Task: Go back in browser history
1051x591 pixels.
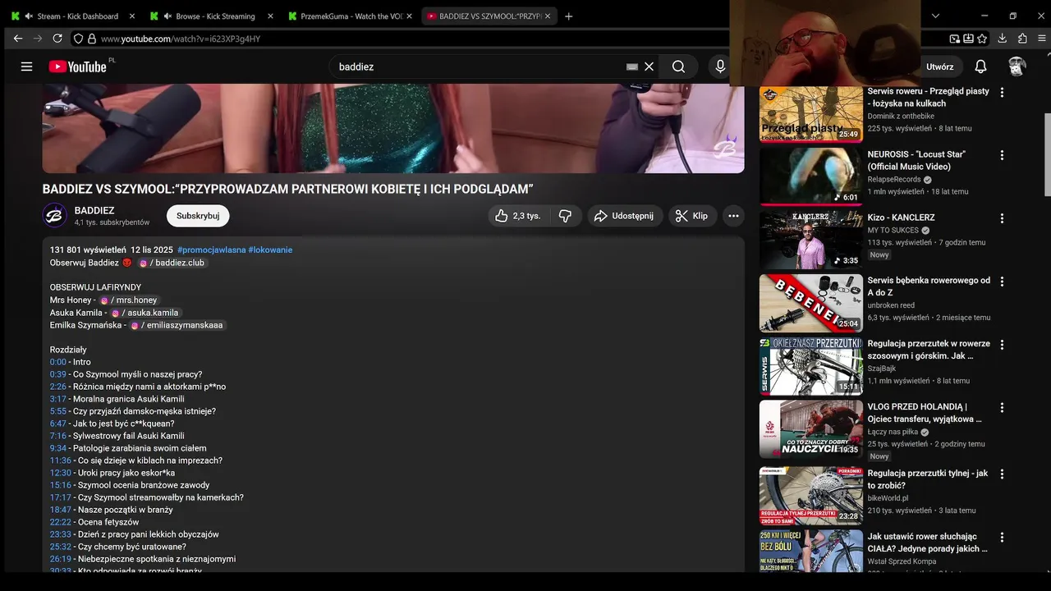Action: tap(17, 38)
